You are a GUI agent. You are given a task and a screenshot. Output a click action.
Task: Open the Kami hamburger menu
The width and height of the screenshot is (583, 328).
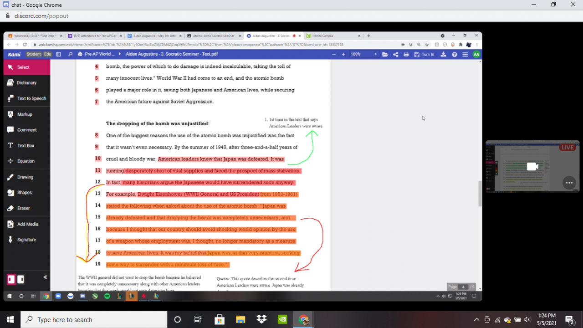pos(465,54)
